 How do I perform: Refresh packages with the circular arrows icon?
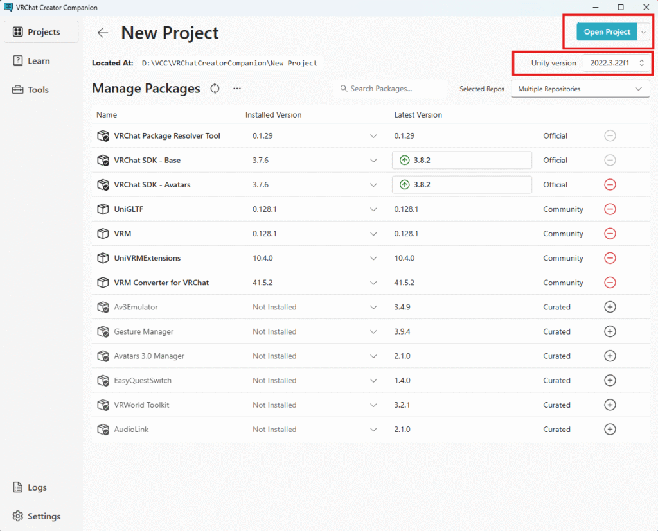pos(215,89)
